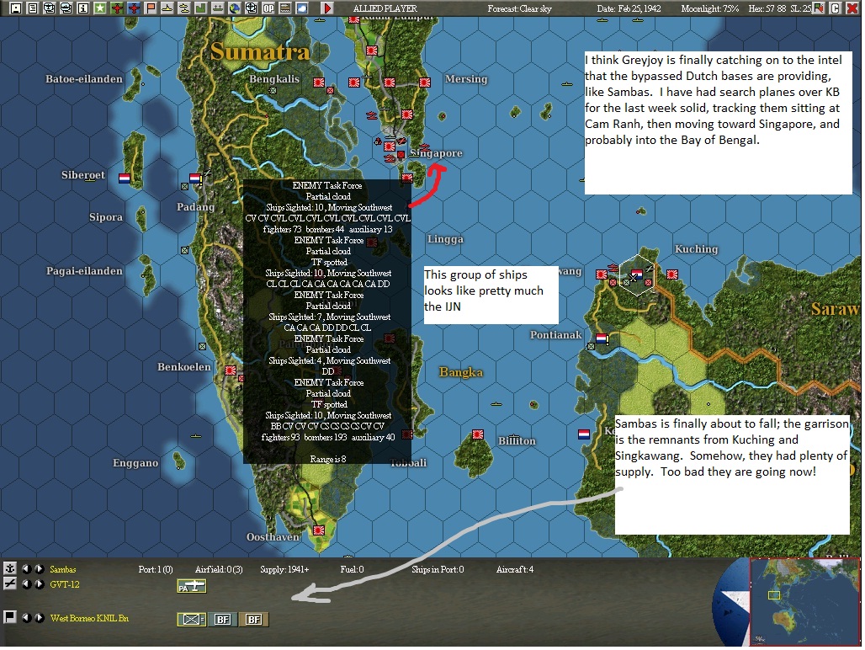The image size is (865, 650).
Task: Open the West Borneo KNIL Bn link
Action: [x=89, y=618]
